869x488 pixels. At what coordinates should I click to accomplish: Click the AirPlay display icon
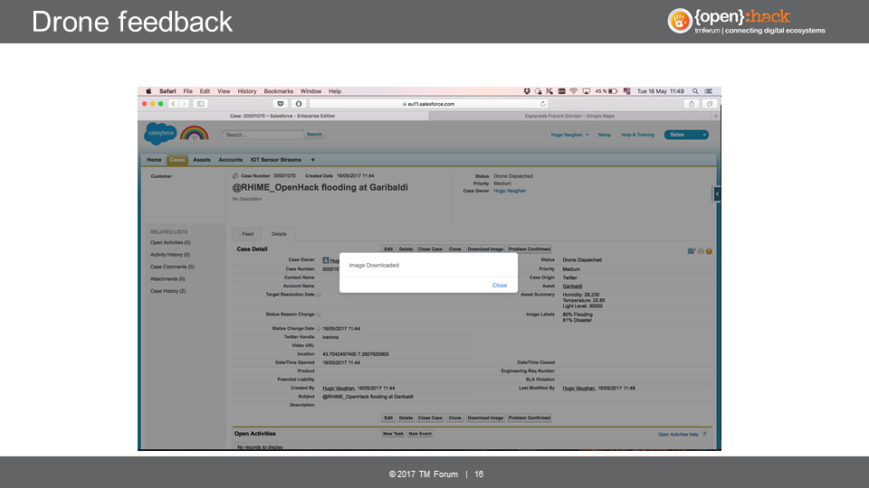click(586, 91)
